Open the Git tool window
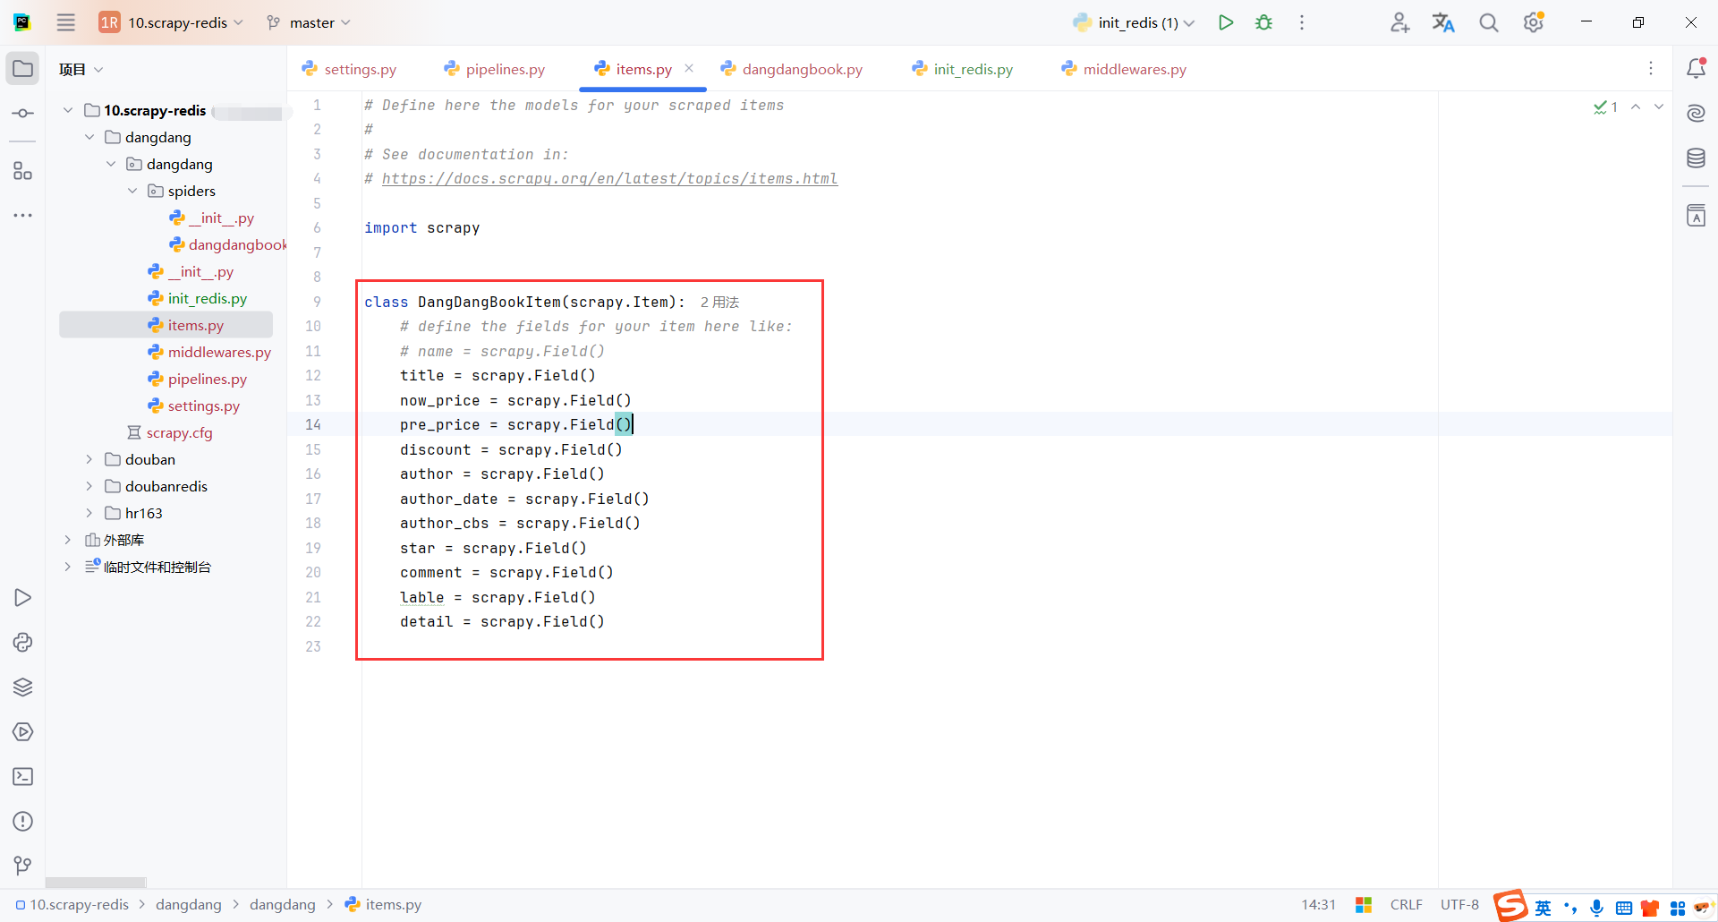Screen dimensions: 1718x922 click(22, 866)
